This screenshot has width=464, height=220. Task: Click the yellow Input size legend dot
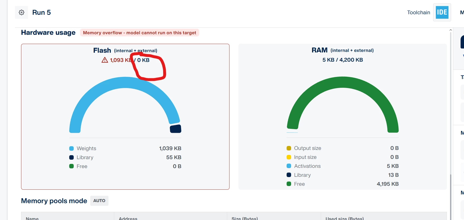[x=289, y=157]
